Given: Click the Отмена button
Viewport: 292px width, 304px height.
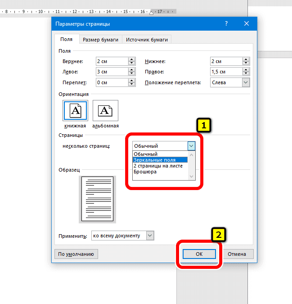Looking at the screenshot, I should point(237,254).
